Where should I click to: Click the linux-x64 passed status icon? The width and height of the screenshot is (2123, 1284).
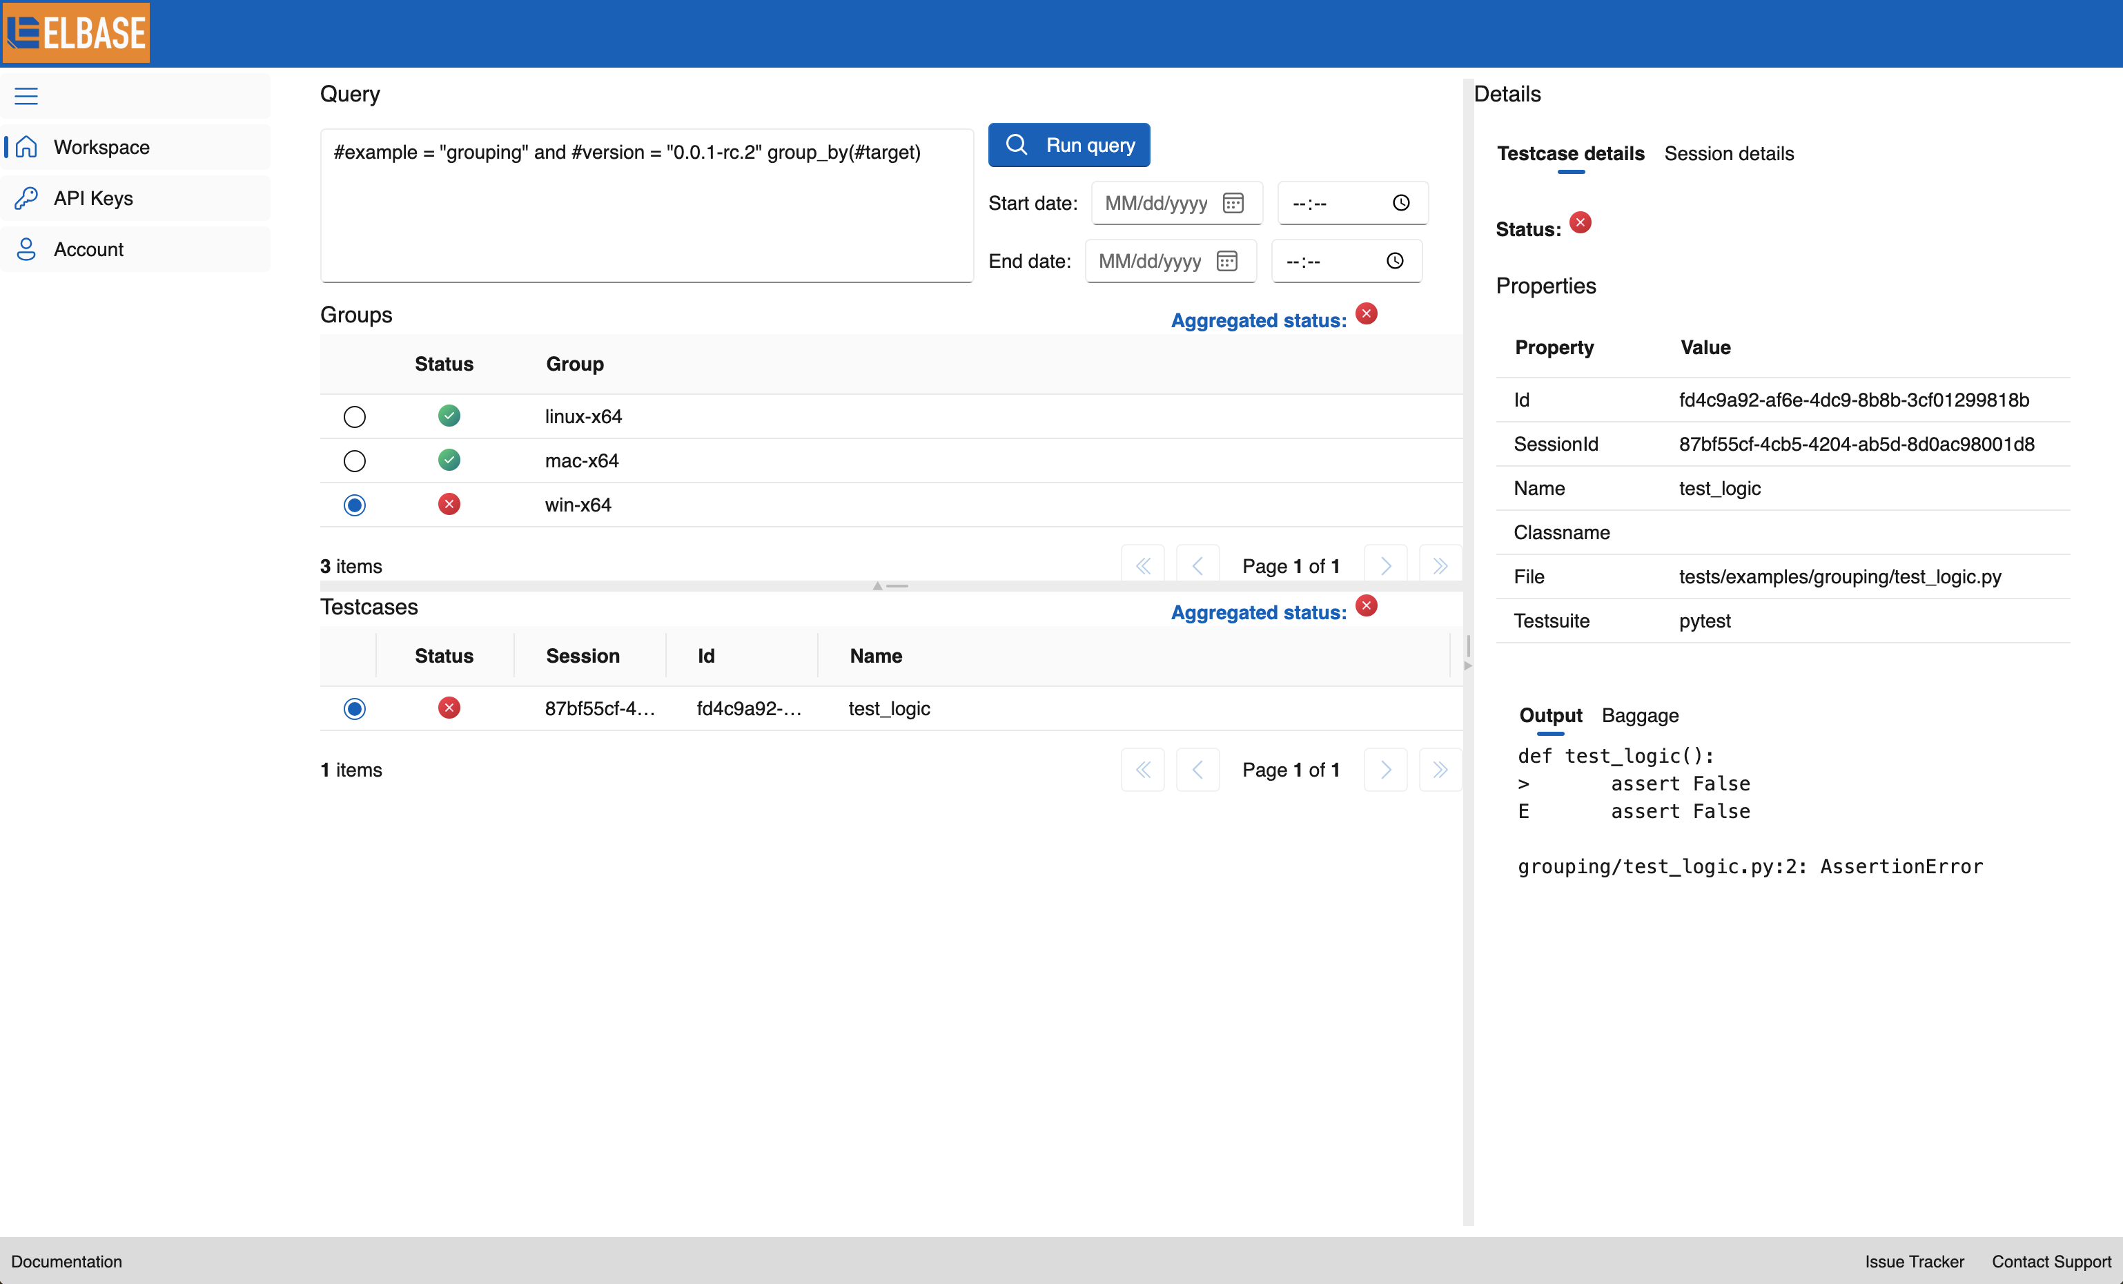pos(449,416)
